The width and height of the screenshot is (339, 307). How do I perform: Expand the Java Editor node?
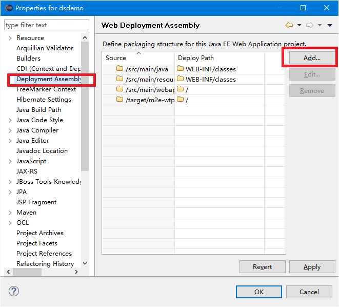(x=10, y=141)
